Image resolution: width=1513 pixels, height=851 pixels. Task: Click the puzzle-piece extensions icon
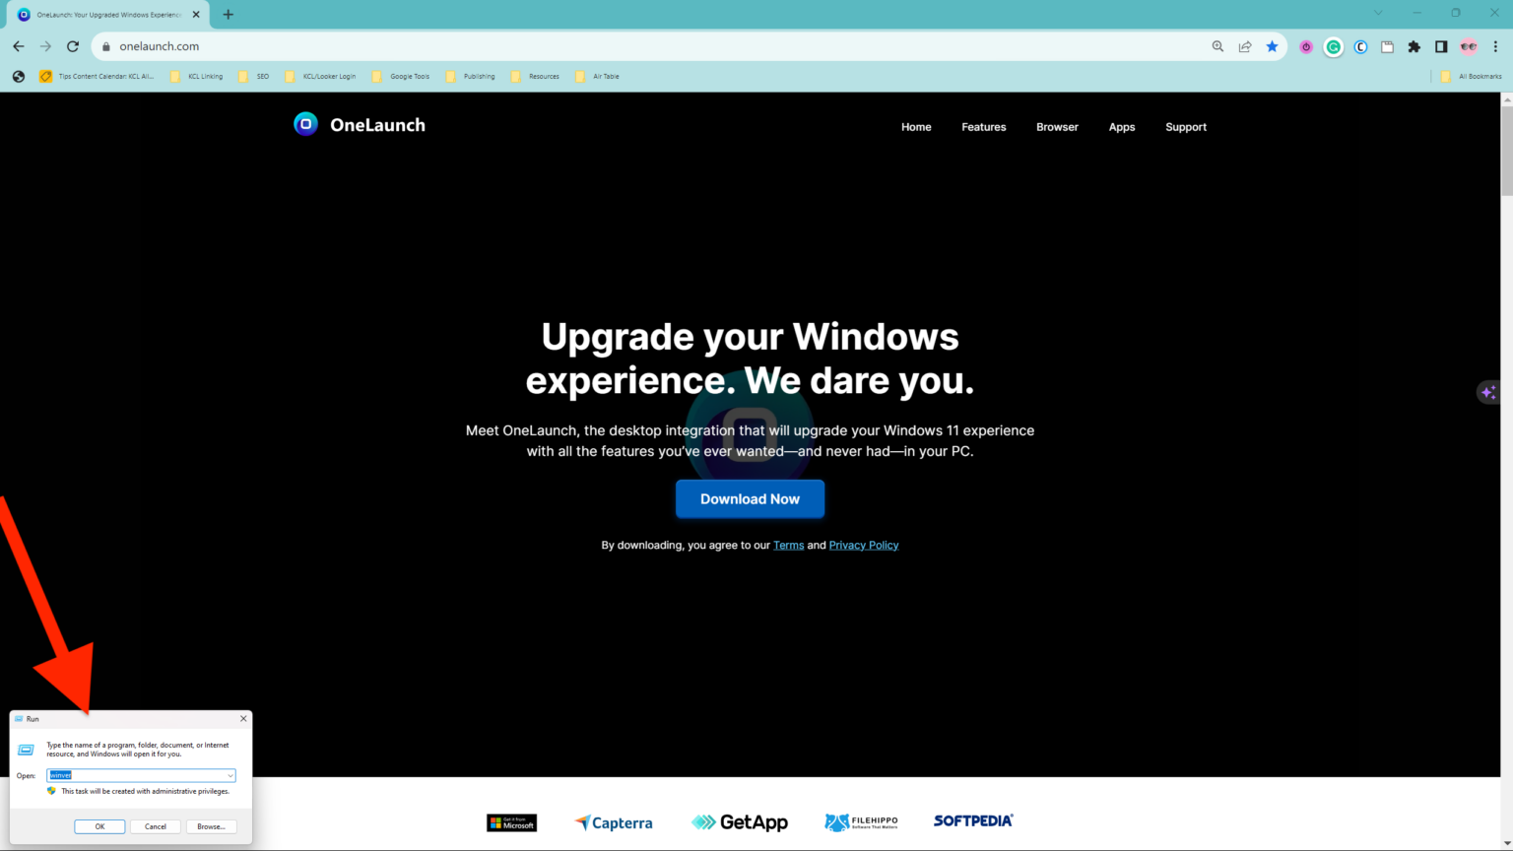[x=1414, y=46]
